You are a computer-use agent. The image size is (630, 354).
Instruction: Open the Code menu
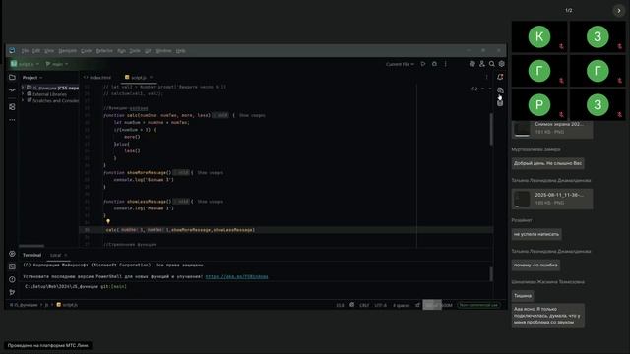coord(87,51)
